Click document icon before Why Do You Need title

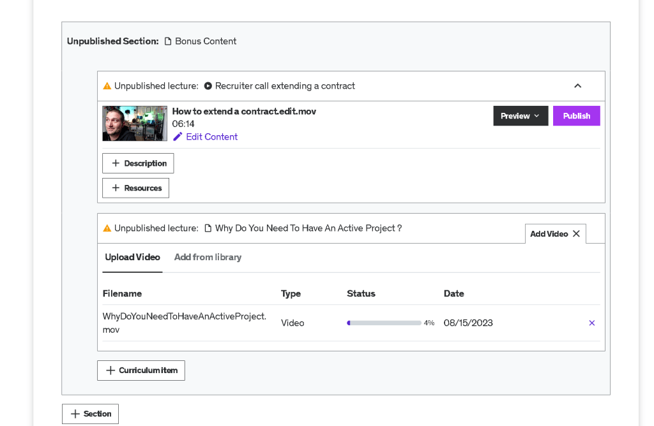click(208, 228)
